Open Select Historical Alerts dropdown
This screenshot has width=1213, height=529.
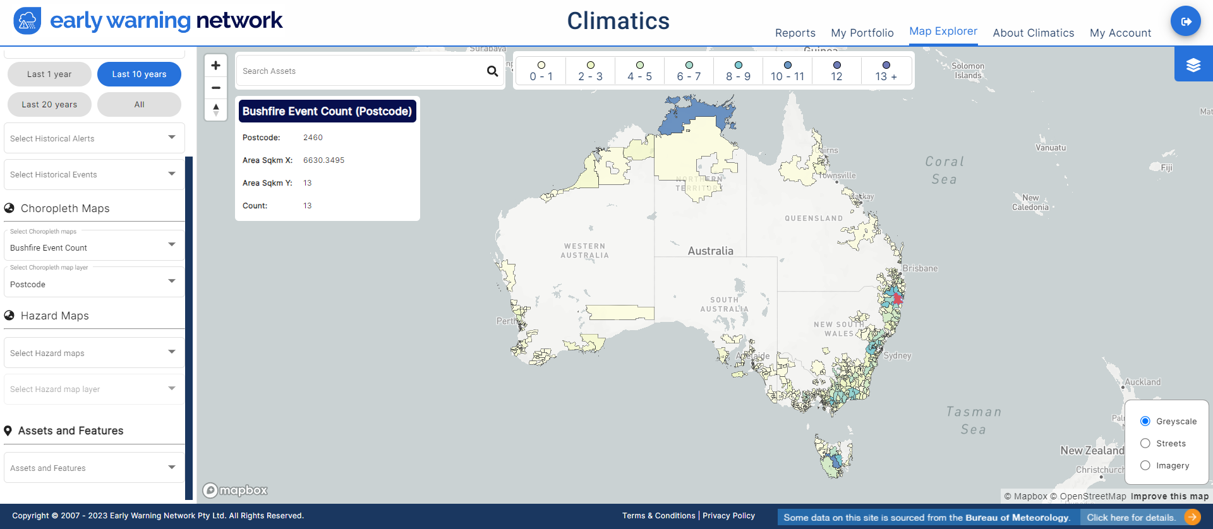[94, 138]
